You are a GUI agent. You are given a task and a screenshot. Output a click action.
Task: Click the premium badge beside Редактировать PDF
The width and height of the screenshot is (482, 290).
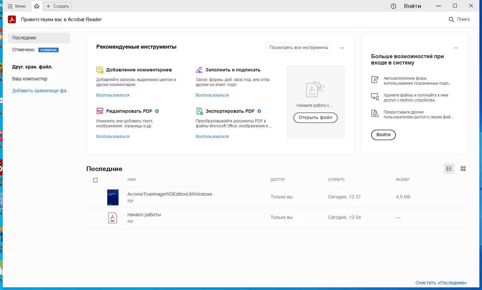coord(157,111)
